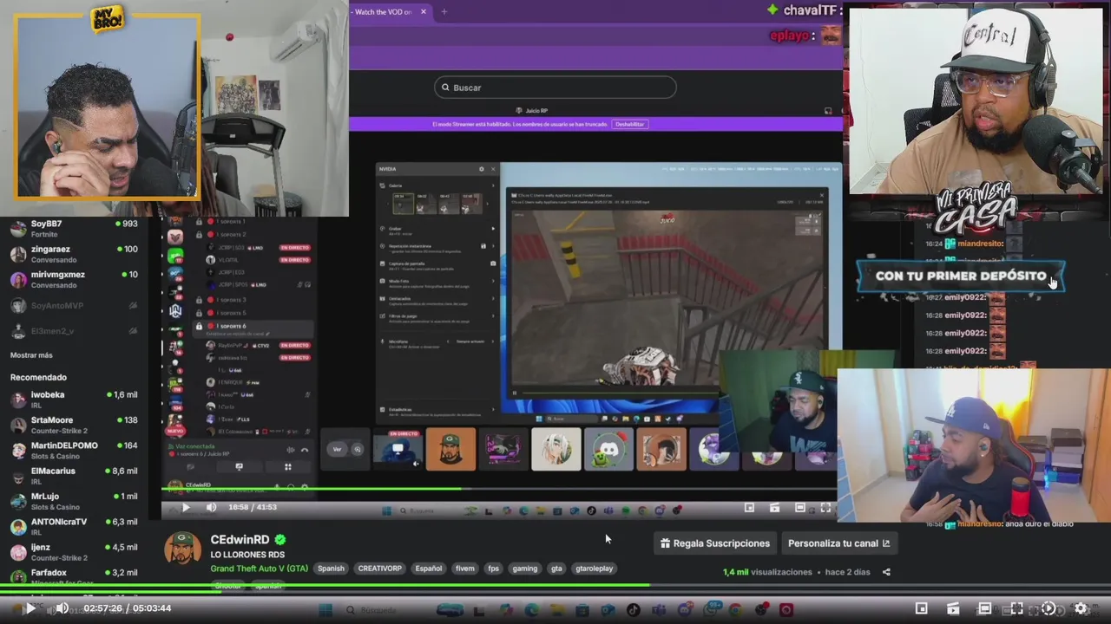Toggle theater mode on main player
The height and width of the screenshot is (624, 1111).
pyautogui.click(x=984, y=608)
